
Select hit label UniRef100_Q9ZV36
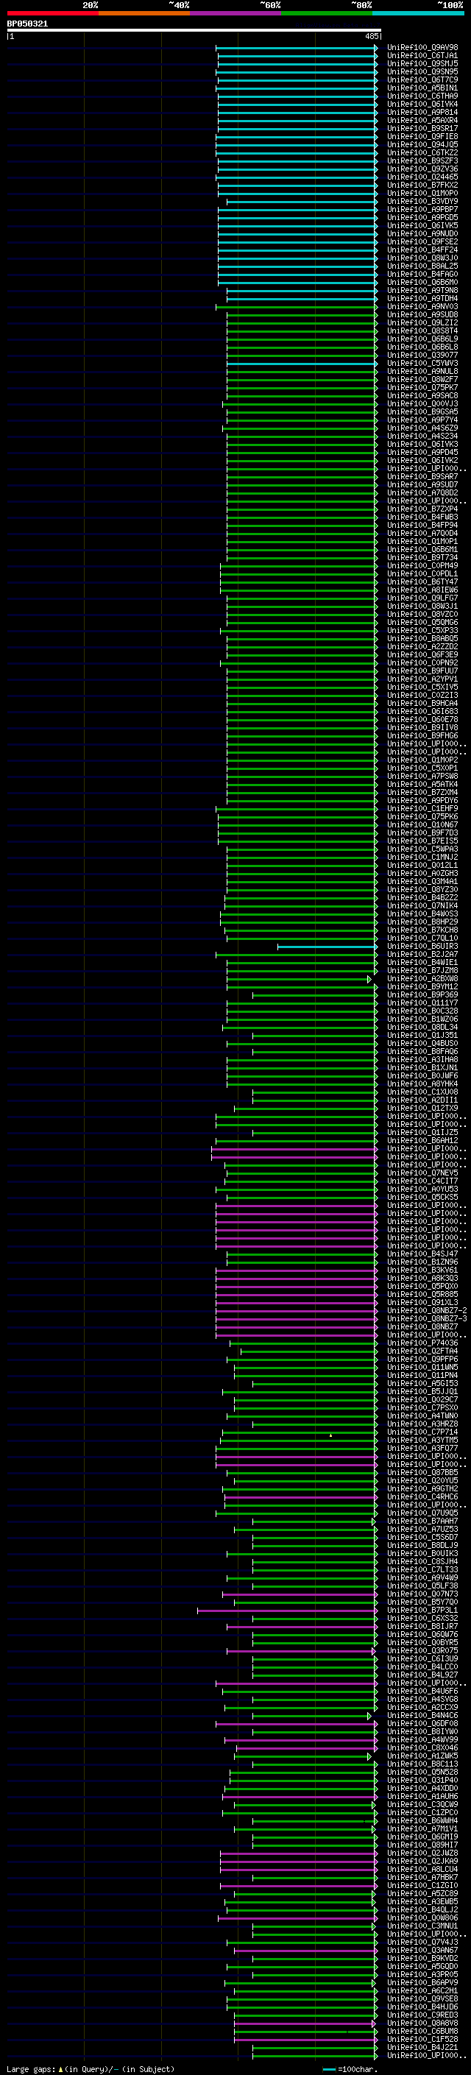pos(422,169)
